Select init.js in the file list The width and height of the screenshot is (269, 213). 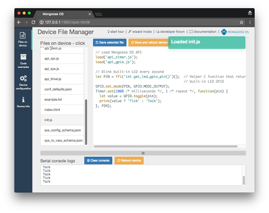[62, 120]
